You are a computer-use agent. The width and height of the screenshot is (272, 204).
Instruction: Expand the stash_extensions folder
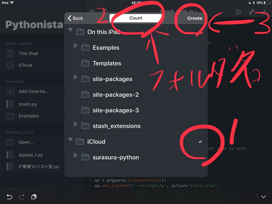(x=75, y=124)
